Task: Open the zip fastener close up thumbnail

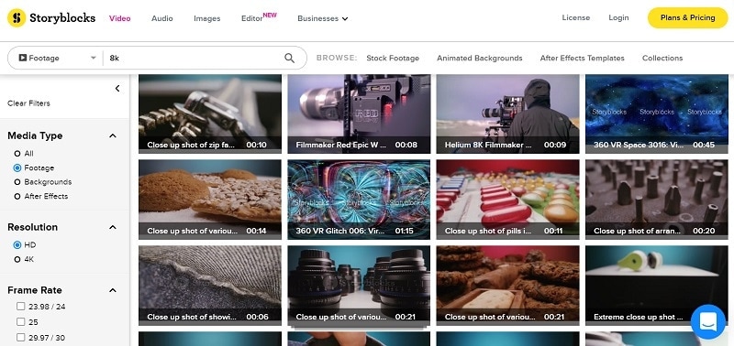Action: click(210, 114)
